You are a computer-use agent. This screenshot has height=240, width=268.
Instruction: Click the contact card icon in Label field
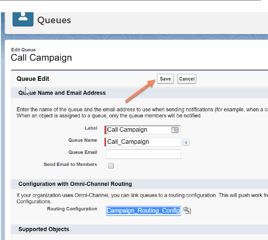175,130
